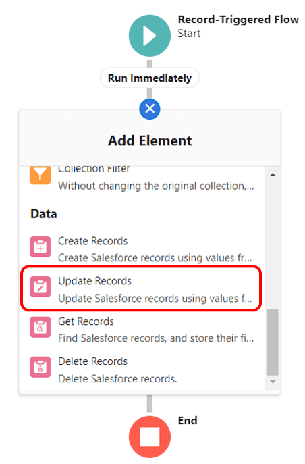
Task: Click the Data section heading
Action: (44, 214)
